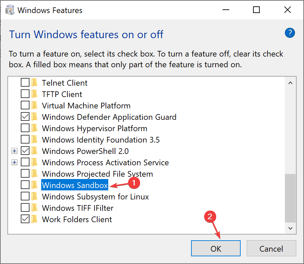Viewport: 304px width, 264px height.
Task: Tick the Windows Hypervisor Platform checkbox
Action: pos(25,128)
